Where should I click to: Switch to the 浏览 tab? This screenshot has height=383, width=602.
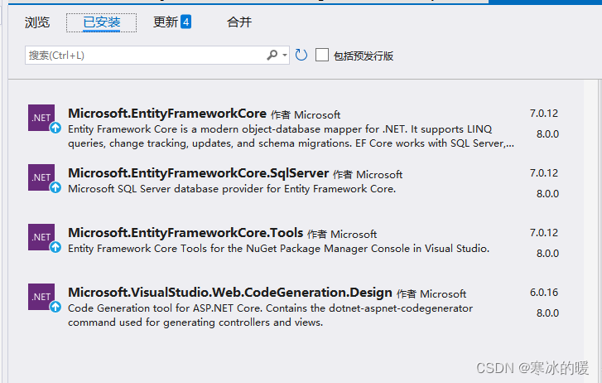point(37,22)
